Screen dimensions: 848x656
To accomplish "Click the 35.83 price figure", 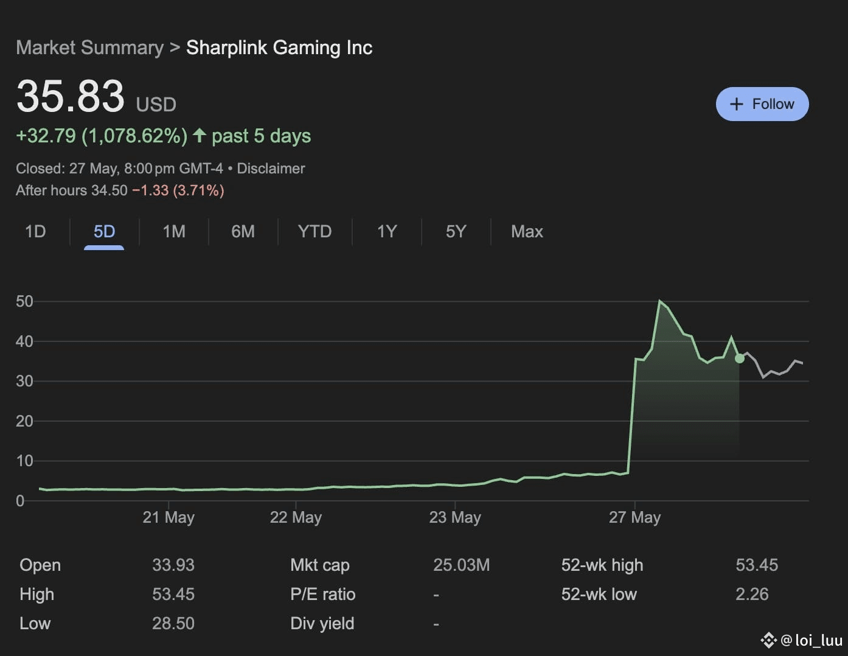I will 71,96.
